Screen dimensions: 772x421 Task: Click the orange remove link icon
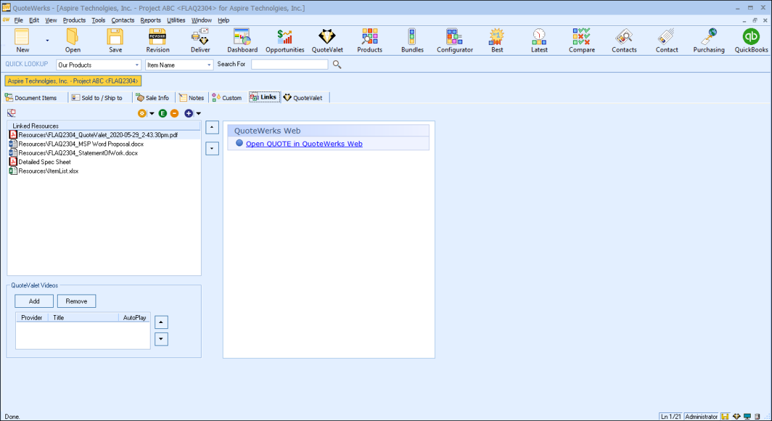[174, 113]
